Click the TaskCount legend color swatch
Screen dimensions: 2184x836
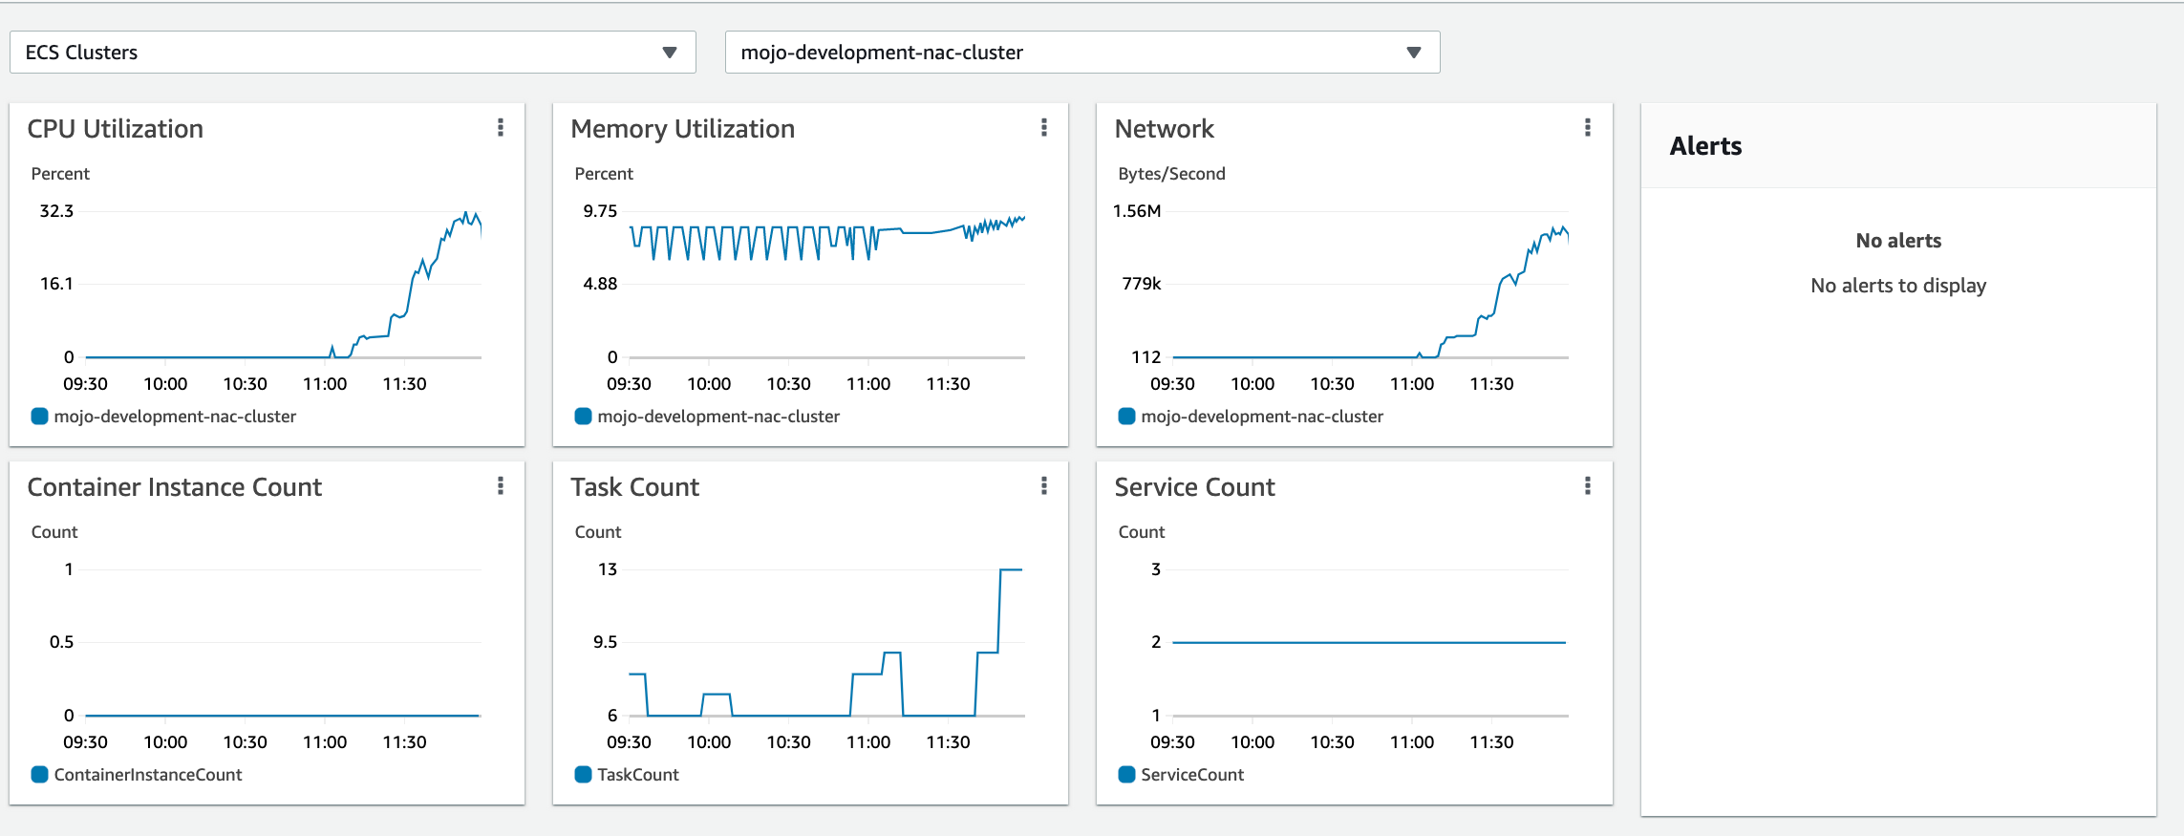click(x=583, y=775)
